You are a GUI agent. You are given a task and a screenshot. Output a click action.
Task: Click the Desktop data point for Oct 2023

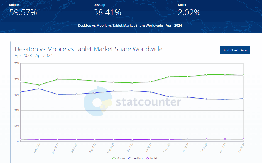(x=131, y=91)
